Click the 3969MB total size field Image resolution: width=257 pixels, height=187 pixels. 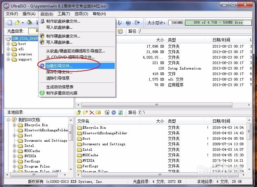tap(176, 23)
